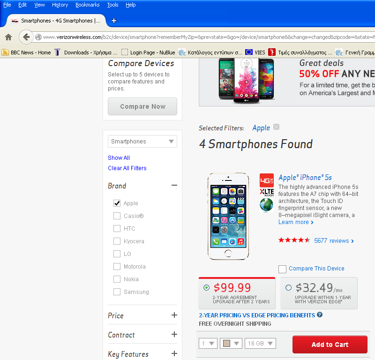This screenshot has height=360, width=375.
Task: Click the Compare Now button
Action: [x=142, y=106]
